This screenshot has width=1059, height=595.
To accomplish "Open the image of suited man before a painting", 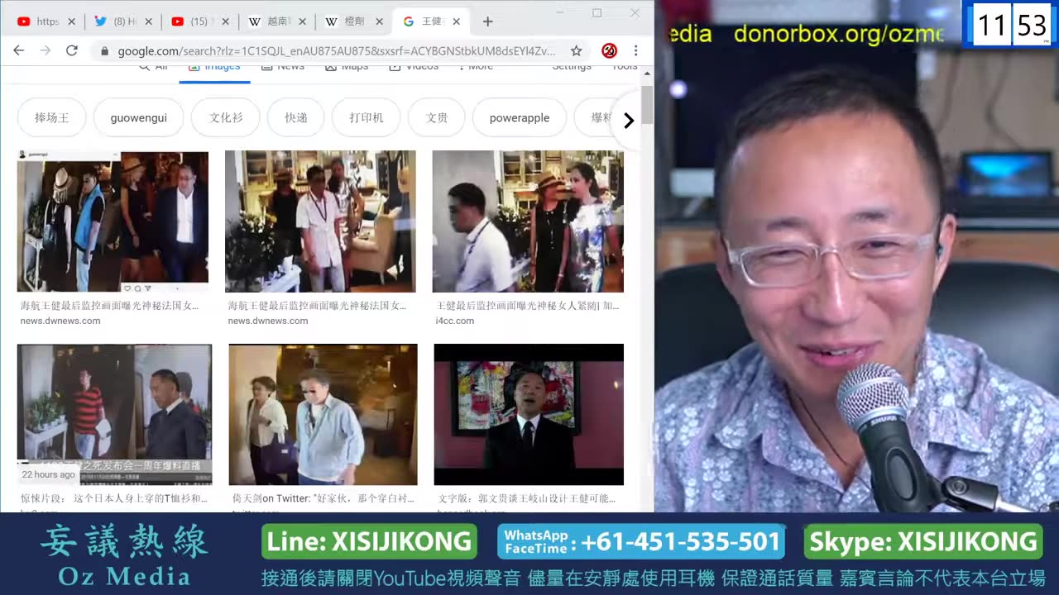I will [x=529, y=415].
